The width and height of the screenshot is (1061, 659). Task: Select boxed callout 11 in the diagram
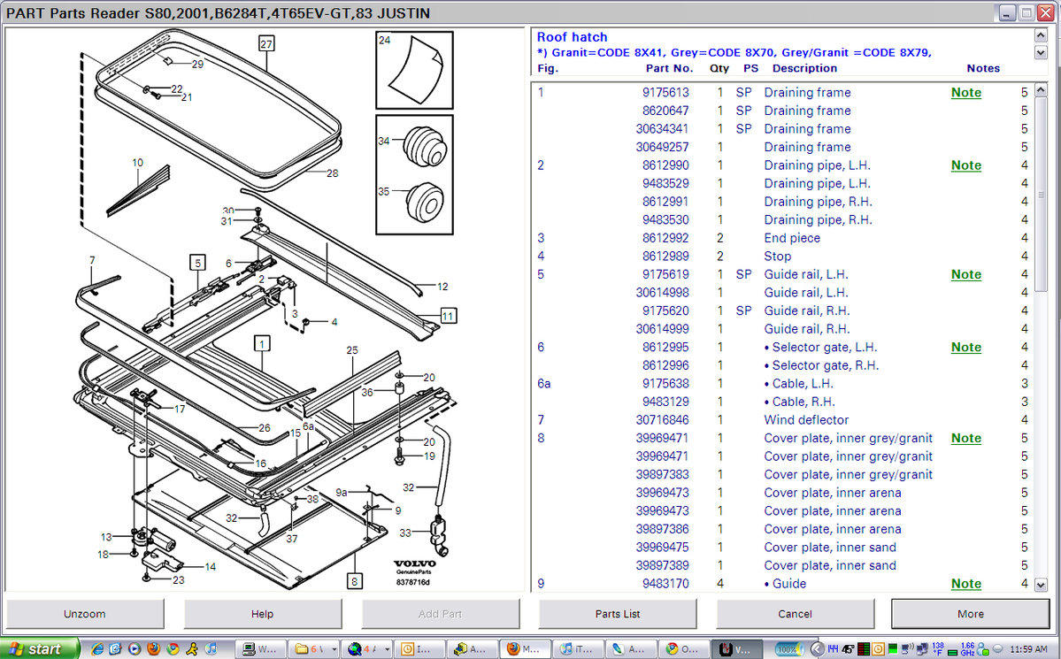(448, 316)
